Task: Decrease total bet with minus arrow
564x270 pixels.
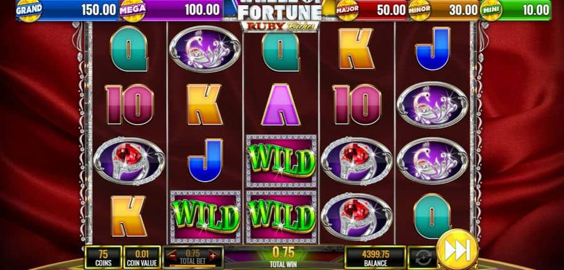Action: coord(172,256)
